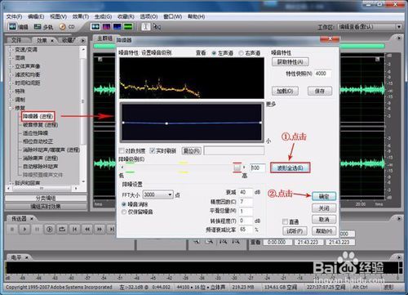Close the Effects (效果) tab with its x
Viewport: 408px width, 295px height.
click(x=51, y=40)
